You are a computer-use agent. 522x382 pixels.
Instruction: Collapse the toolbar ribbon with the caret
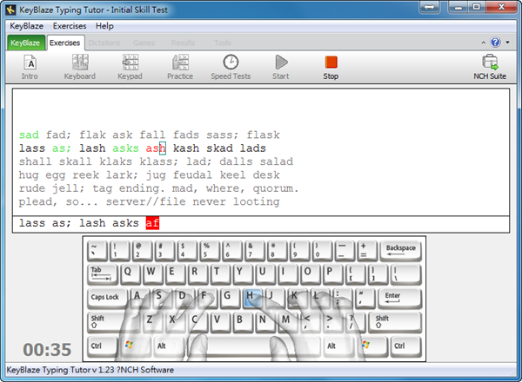[x=483, y=43]
